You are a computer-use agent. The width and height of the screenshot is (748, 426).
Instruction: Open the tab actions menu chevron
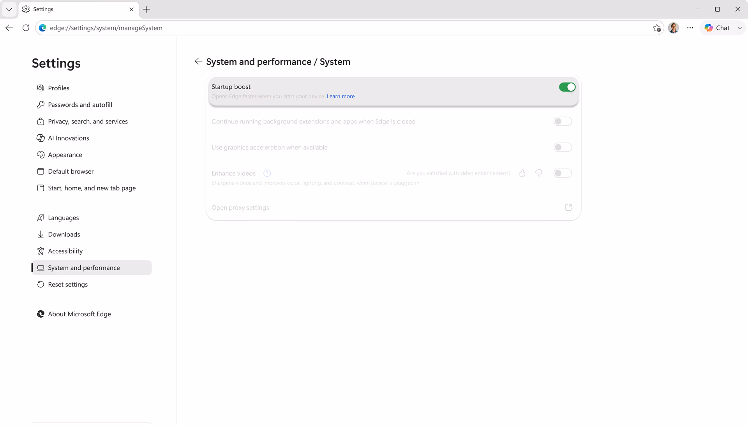click(x=9, y=9)
